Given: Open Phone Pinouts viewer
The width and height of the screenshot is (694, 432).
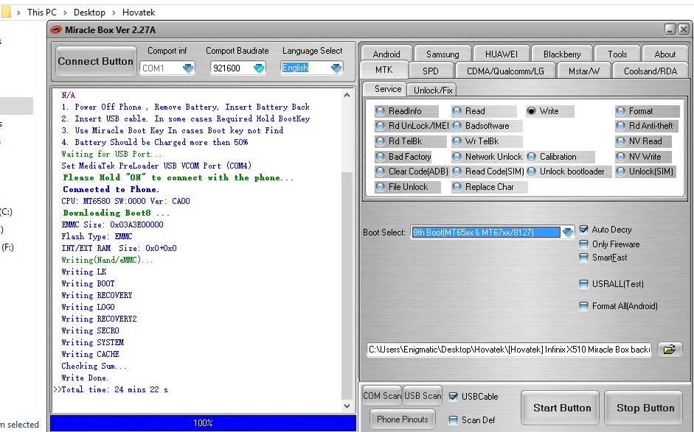Looking at the screenshot, I should [402, 419].
